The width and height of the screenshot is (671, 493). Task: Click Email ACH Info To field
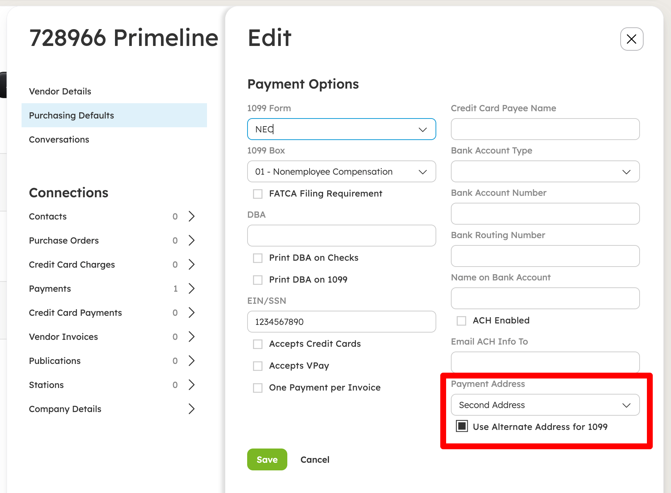(545, 362)
